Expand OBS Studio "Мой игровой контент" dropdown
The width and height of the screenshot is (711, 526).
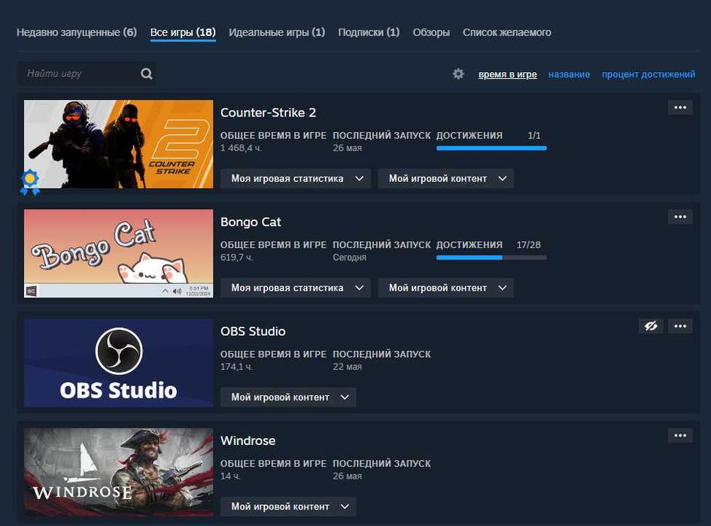coord(288,398)
